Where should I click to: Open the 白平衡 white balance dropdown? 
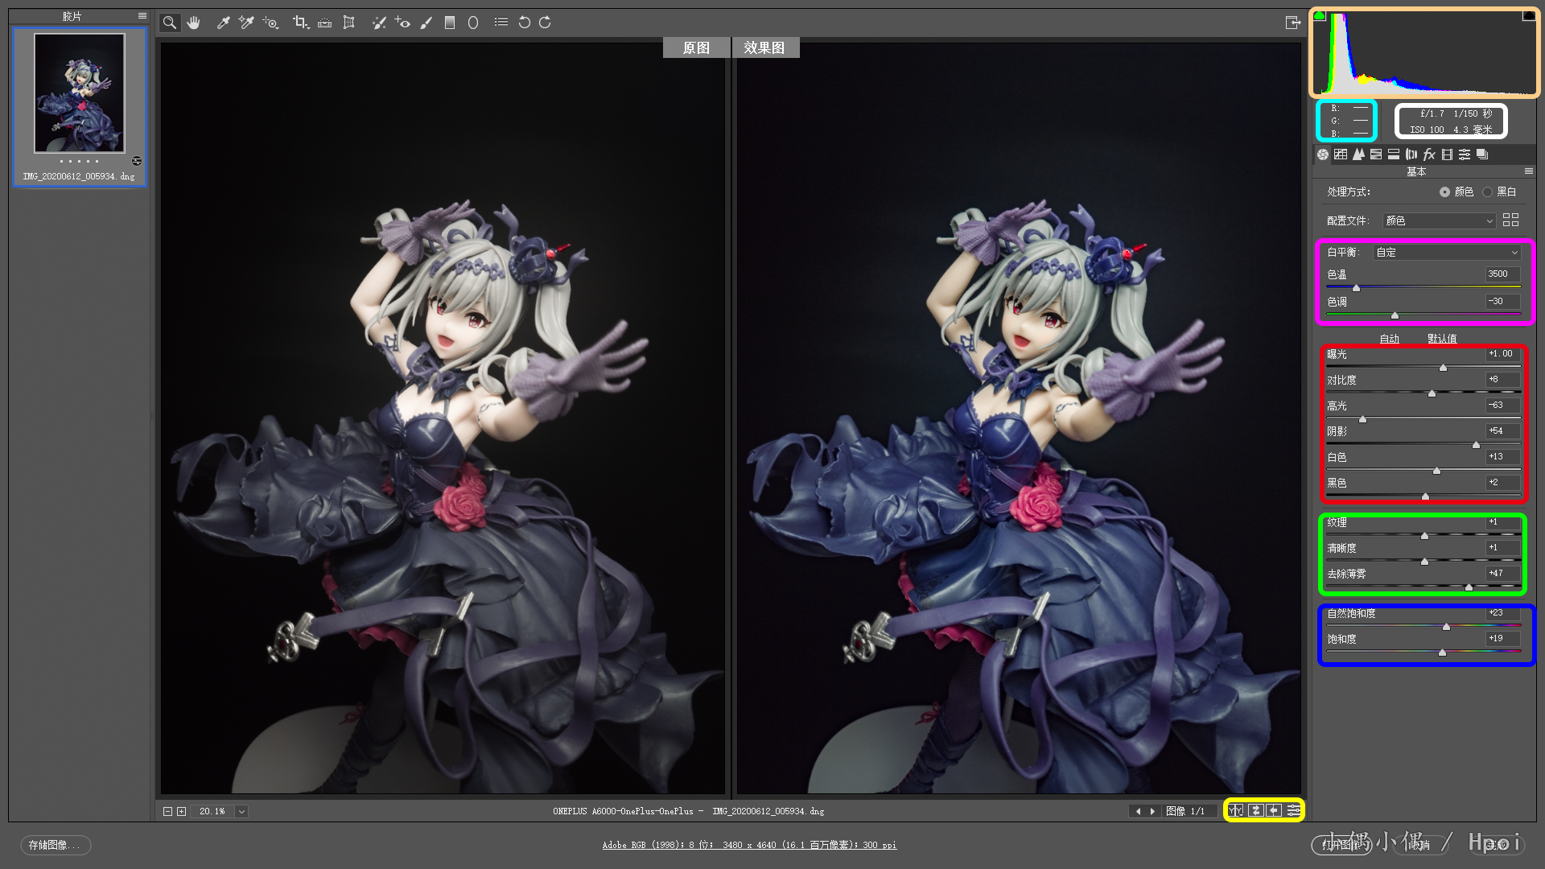pyautogui.click(x=1446, y=253)
